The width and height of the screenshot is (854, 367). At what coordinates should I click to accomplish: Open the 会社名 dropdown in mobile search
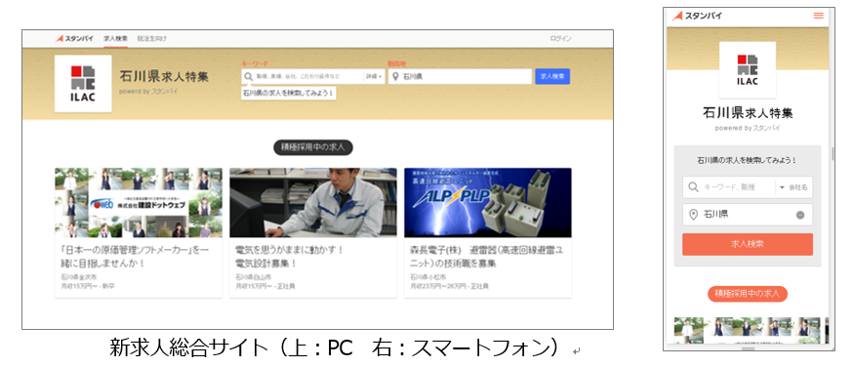point(794,186)
